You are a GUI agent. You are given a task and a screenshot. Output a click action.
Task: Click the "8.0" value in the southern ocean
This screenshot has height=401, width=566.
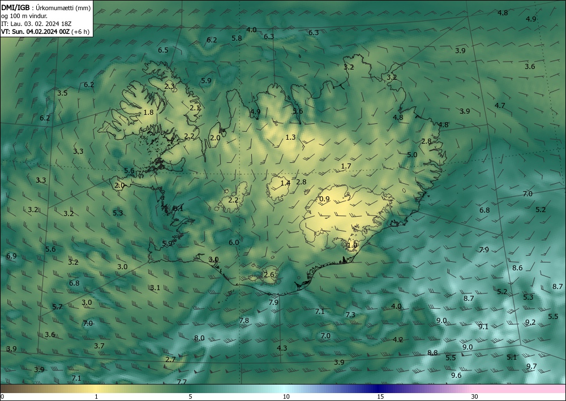[199, 338]
